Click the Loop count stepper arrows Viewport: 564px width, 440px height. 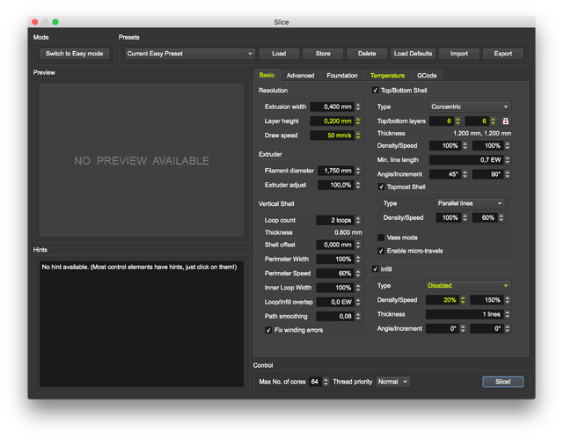click(x=358, y=220)
